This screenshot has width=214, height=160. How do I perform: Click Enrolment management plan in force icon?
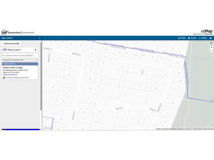(4, 78)
